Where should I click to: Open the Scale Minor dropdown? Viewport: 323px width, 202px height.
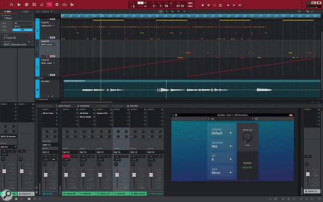[221, 171]
